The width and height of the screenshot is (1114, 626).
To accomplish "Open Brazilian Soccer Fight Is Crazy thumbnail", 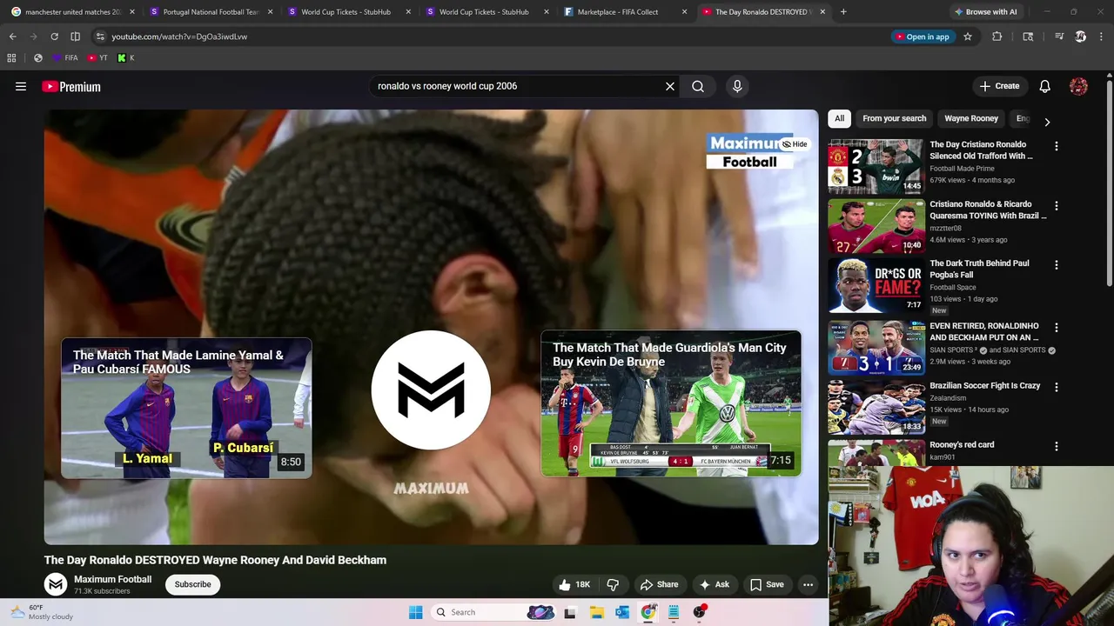I will [x=876, y=407].
